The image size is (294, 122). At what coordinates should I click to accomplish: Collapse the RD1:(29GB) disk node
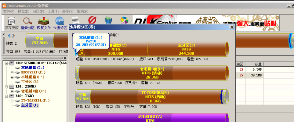[x=6, y=87]
